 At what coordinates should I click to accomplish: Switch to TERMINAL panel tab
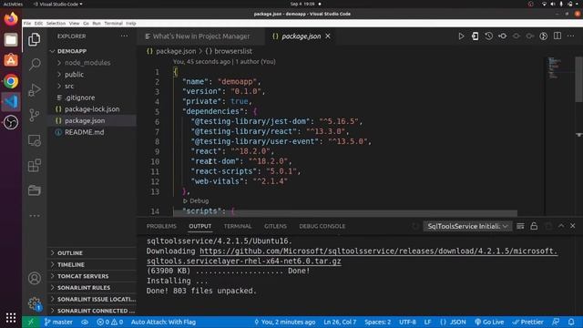(237, 226)
